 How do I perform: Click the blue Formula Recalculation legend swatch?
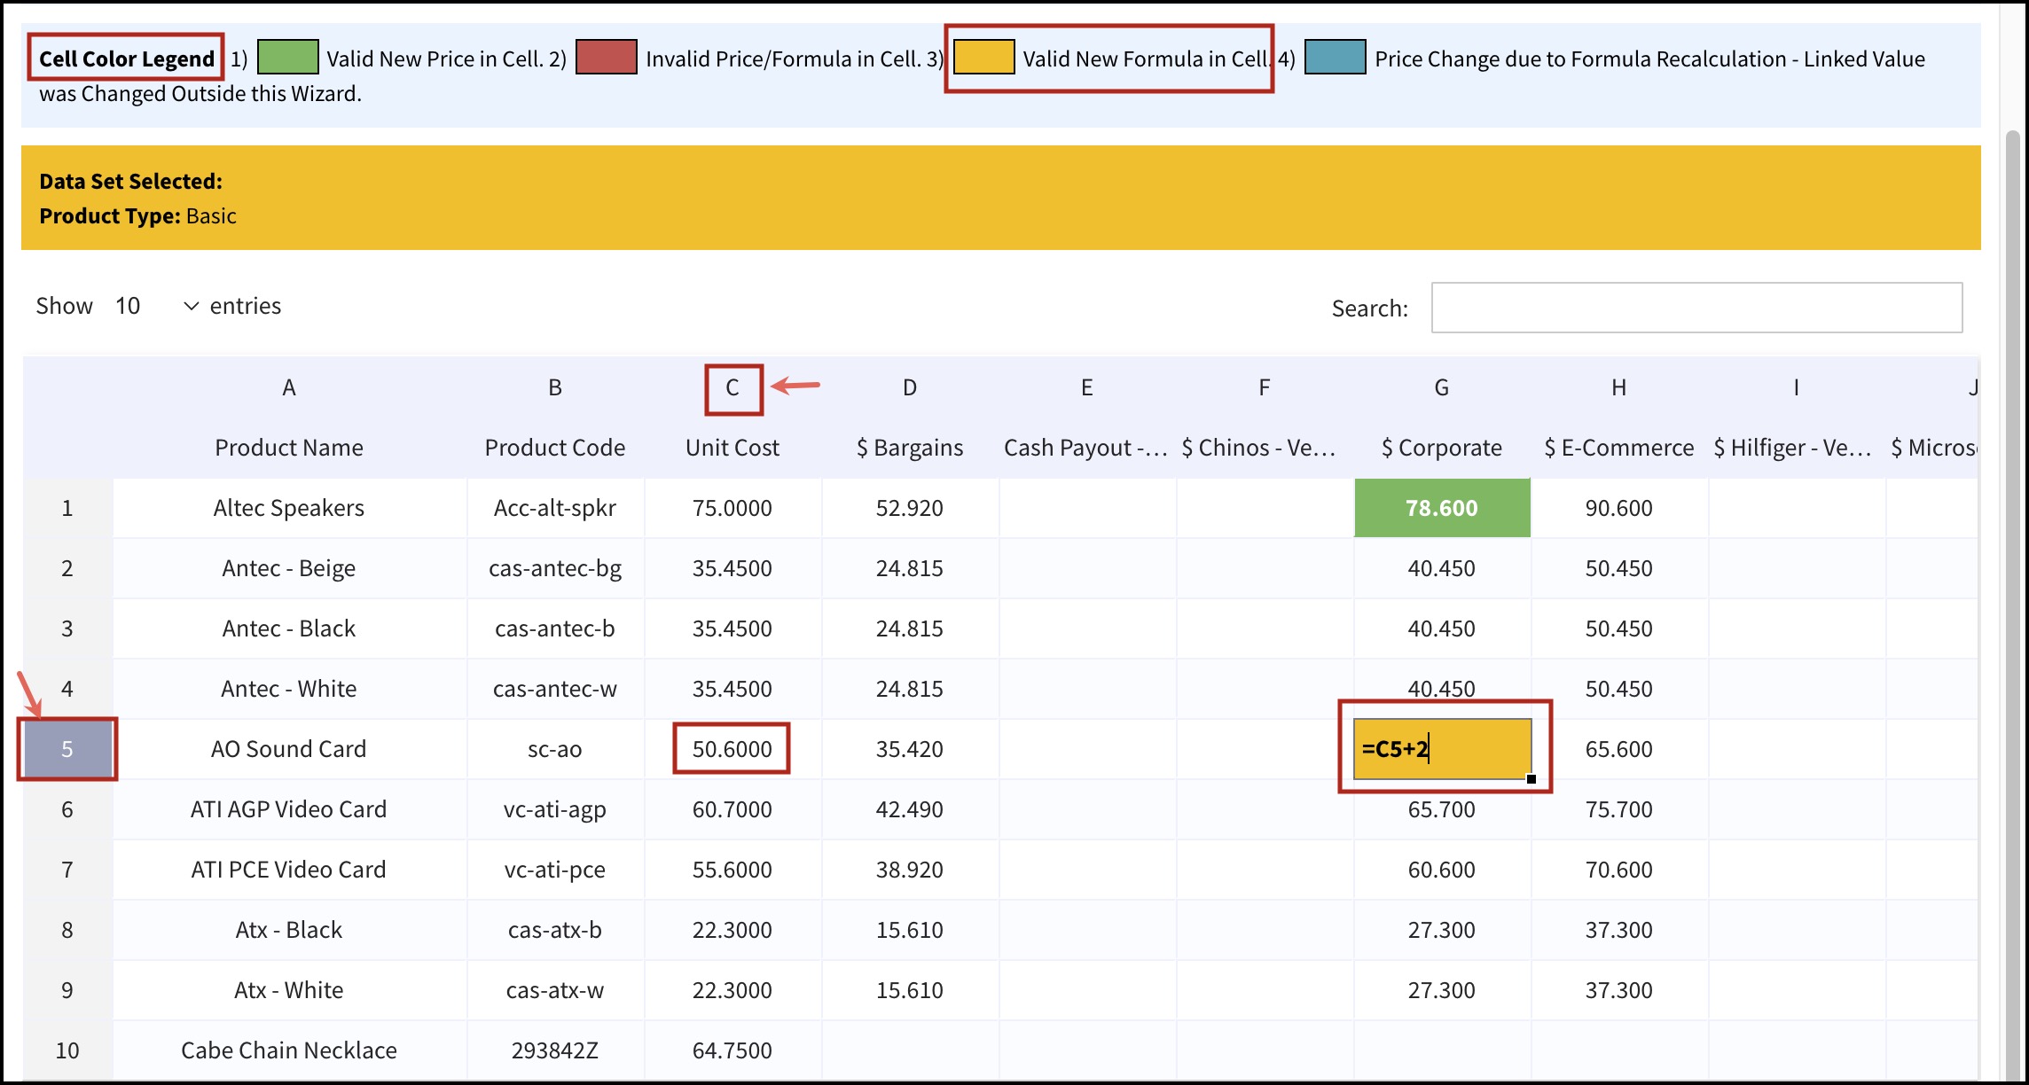tap(1335, 57)
